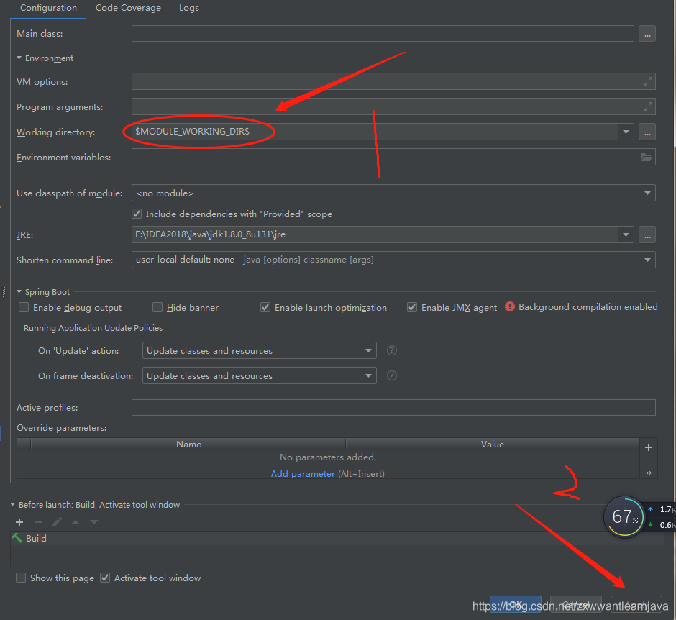Enable debug output checkbox

coord(24,307)
